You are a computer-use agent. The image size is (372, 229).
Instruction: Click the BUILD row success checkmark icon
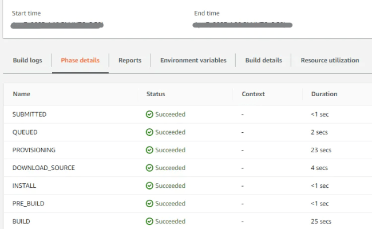tap(149, 222)
